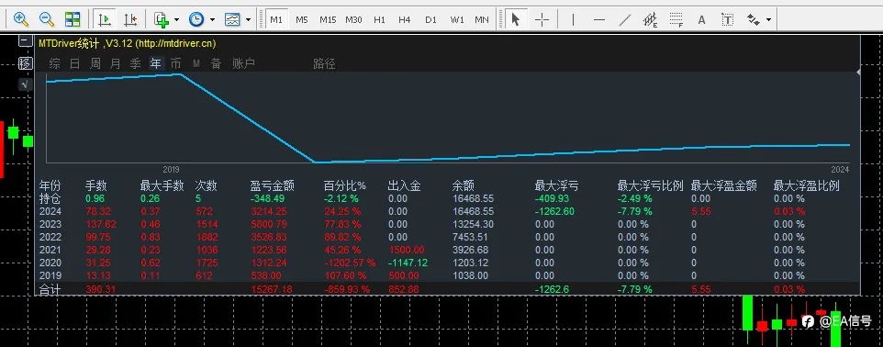Click the 2020 row label
This screenshot has height=347, width=883.
click(x=50, y=263)
